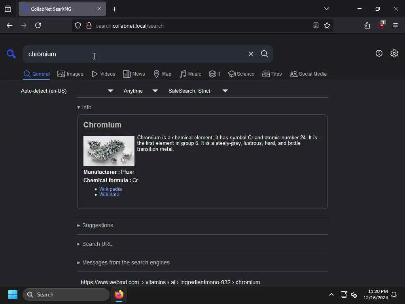This screenshot has width=405, height=304.
Task: Click the Chemical formula : Cr text
Action: point(111,180)
